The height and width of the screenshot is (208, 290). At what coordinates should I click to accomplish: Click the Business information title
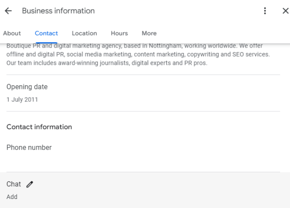58,11
